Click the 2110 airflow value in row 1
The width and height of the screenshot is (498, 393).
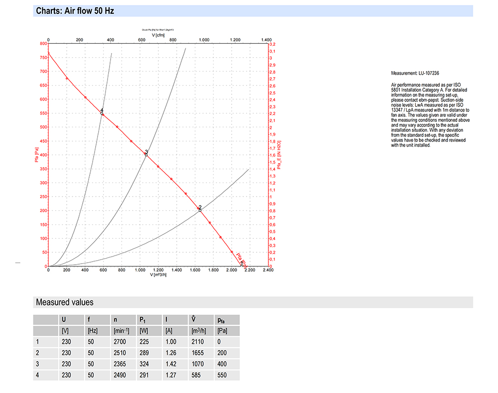tap(197, 342)
